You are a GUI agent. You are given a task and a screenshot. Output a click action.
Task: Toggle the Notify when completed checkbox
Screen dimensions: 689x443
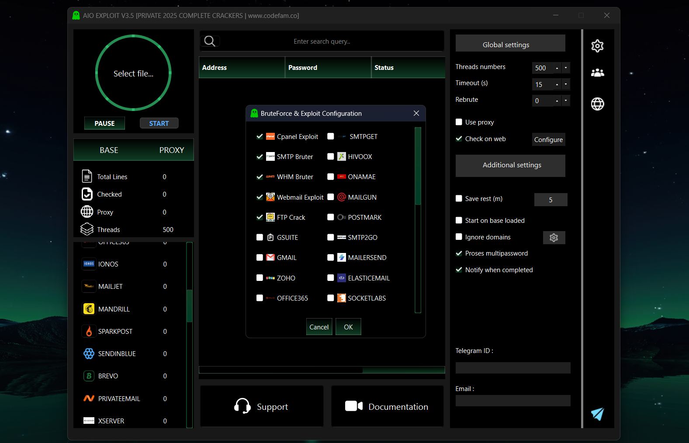pos(459,270)
